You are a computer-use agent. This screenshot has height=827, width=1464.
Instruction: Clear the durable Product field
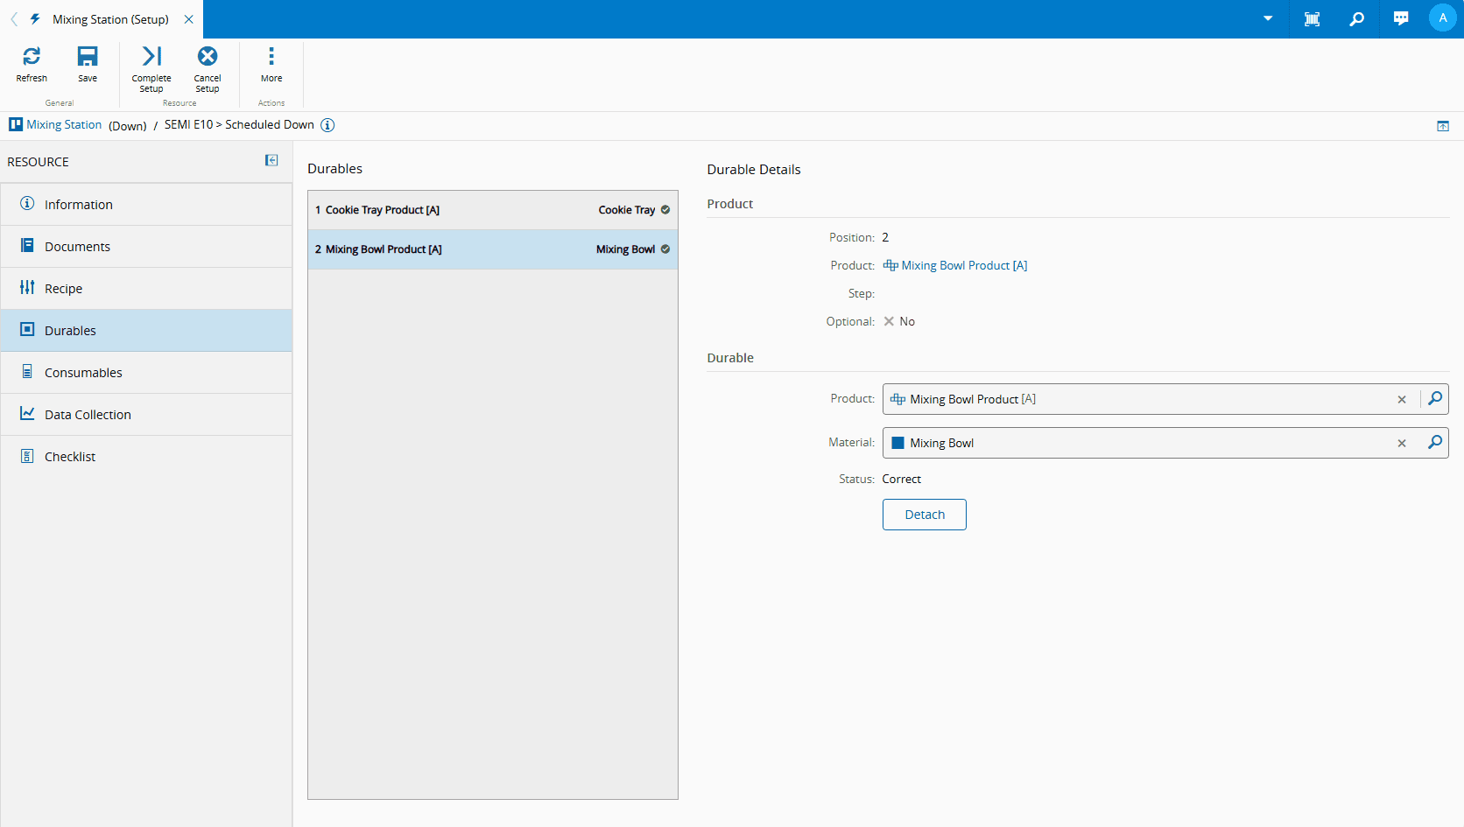click(1401, 400)
